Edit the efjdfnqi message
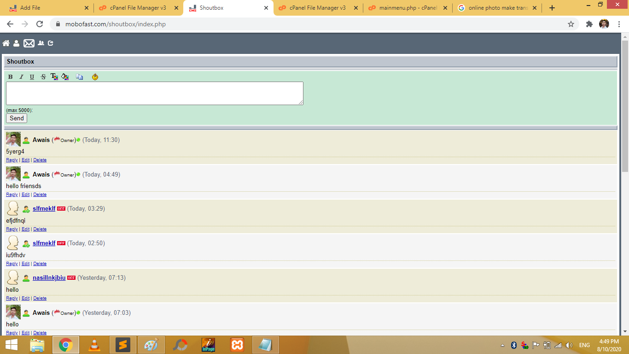629x354 pixels. pos(25,229)
